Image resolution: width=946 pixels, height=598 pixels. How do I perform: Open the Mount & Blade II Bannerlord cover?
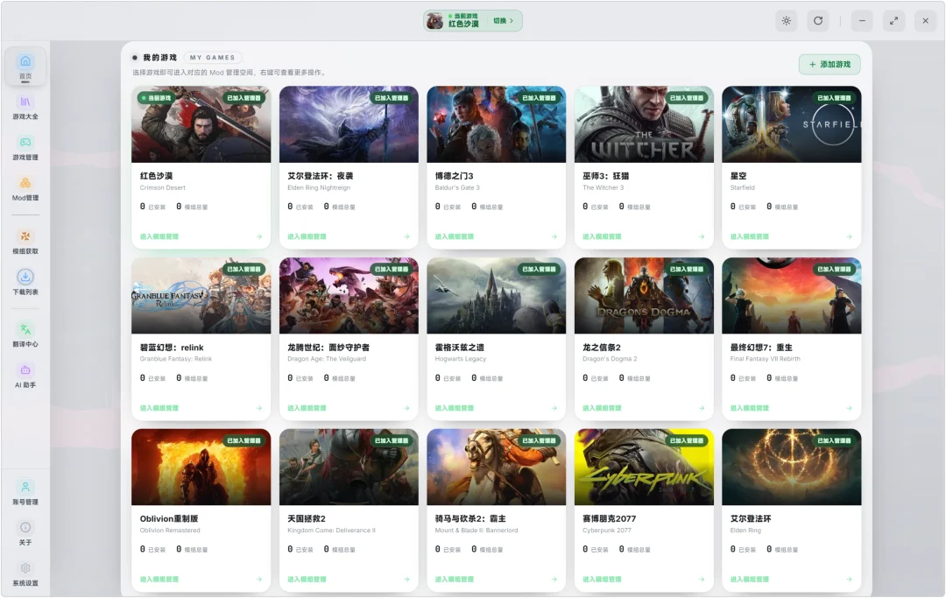point(496,468)
